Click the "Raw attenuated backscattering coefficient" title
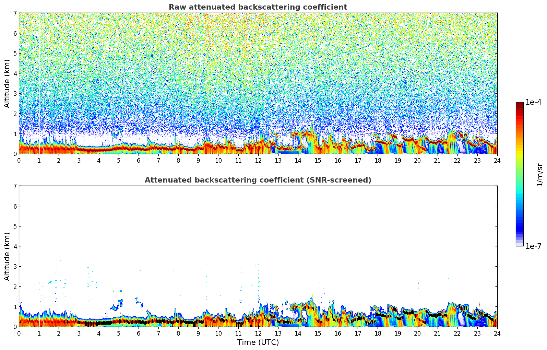 pos(258,7)
